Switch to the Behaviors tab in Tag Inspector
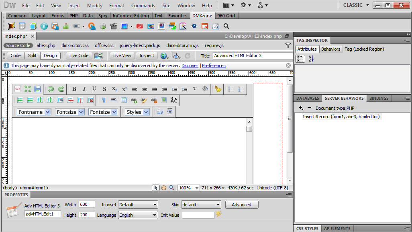This screenshot has width=412, height=232. point(330,49)
